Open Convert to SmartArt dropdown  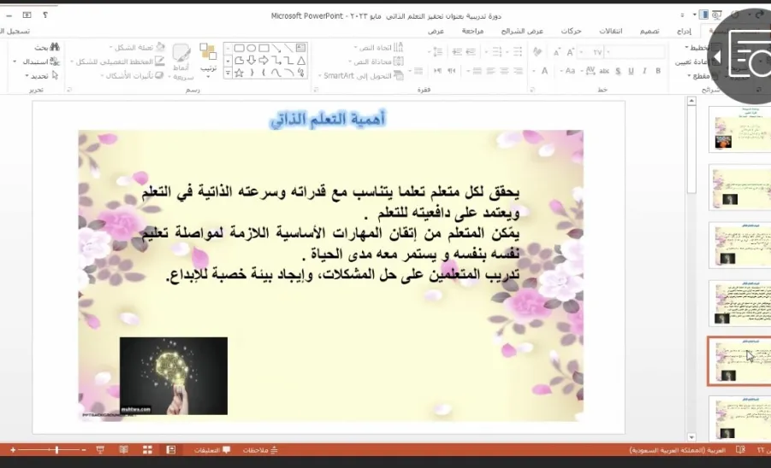click(361, 75)
